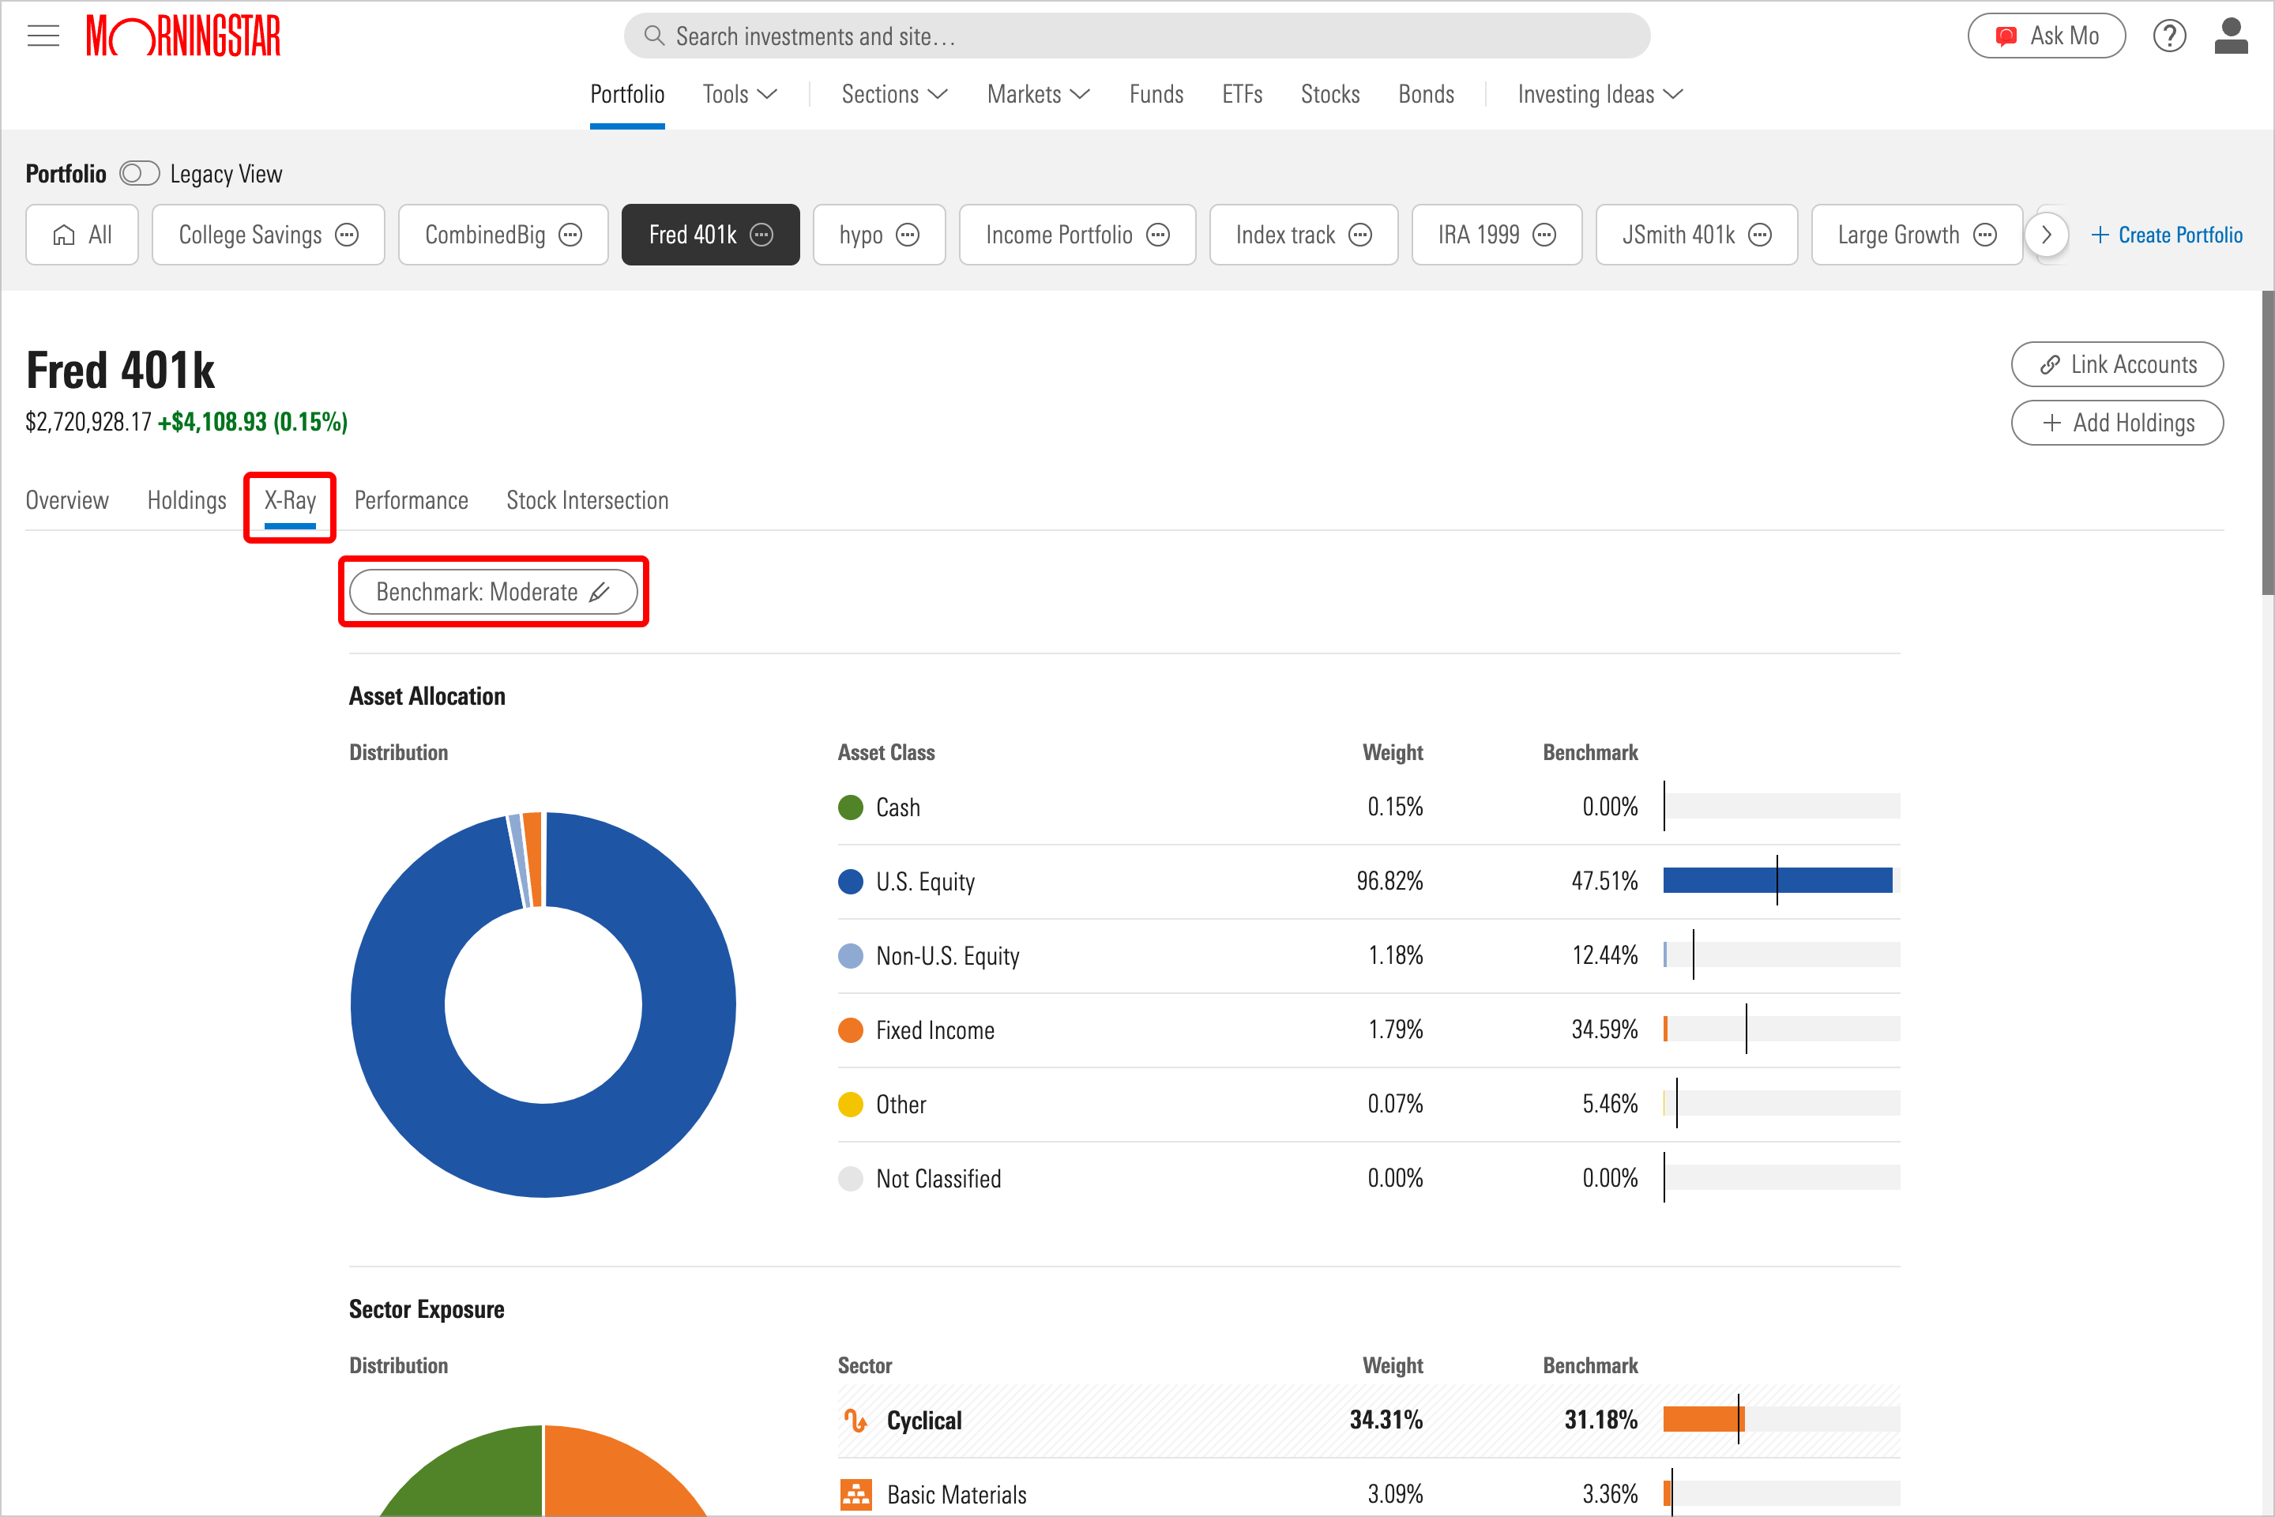Image resolution: width=2275 pixels, height=1517 pixels.
Task: Open College Savings options ellipsis icon
Action: (346, 235)
